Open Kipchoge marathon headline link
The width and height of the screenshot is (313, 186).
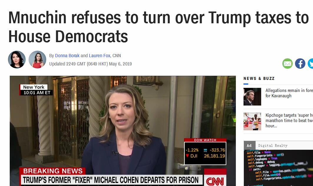[289, 121]
